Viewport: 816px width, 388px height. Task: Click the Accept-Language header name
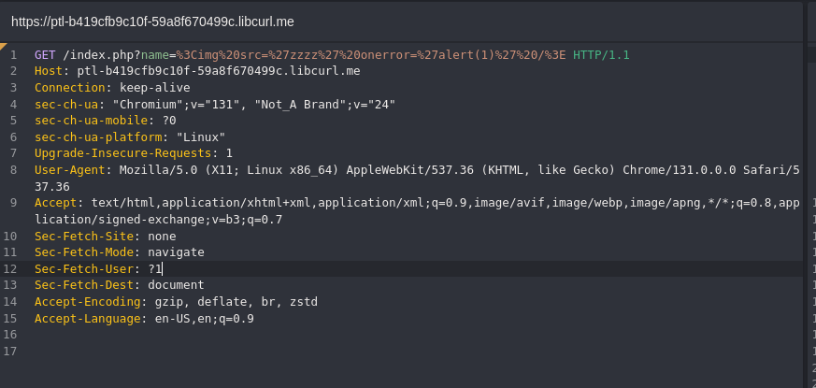(88, 318)
